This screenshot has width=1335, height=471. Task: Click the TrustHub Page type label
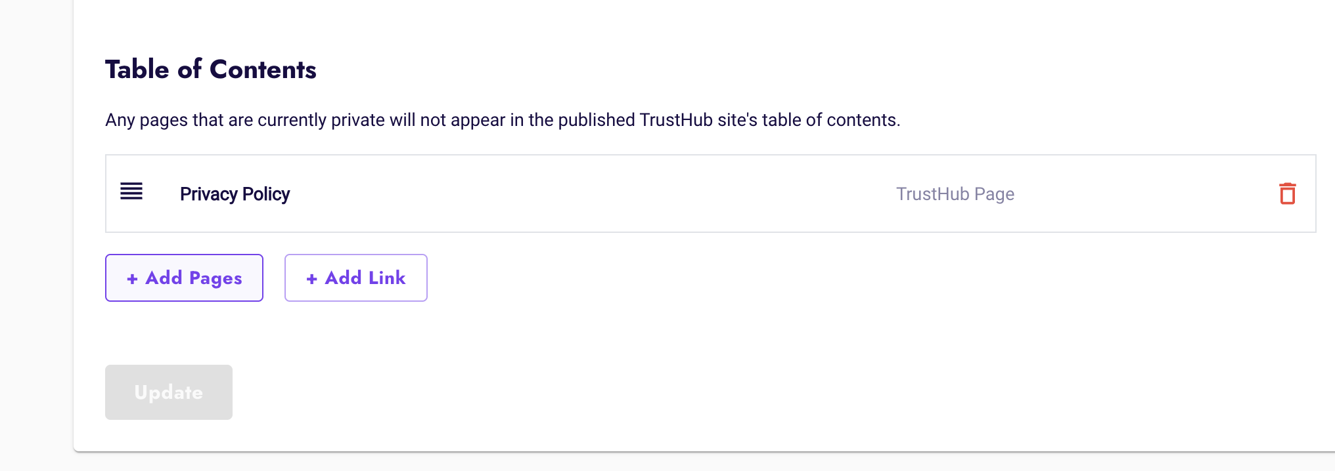[x=955, y=194]
